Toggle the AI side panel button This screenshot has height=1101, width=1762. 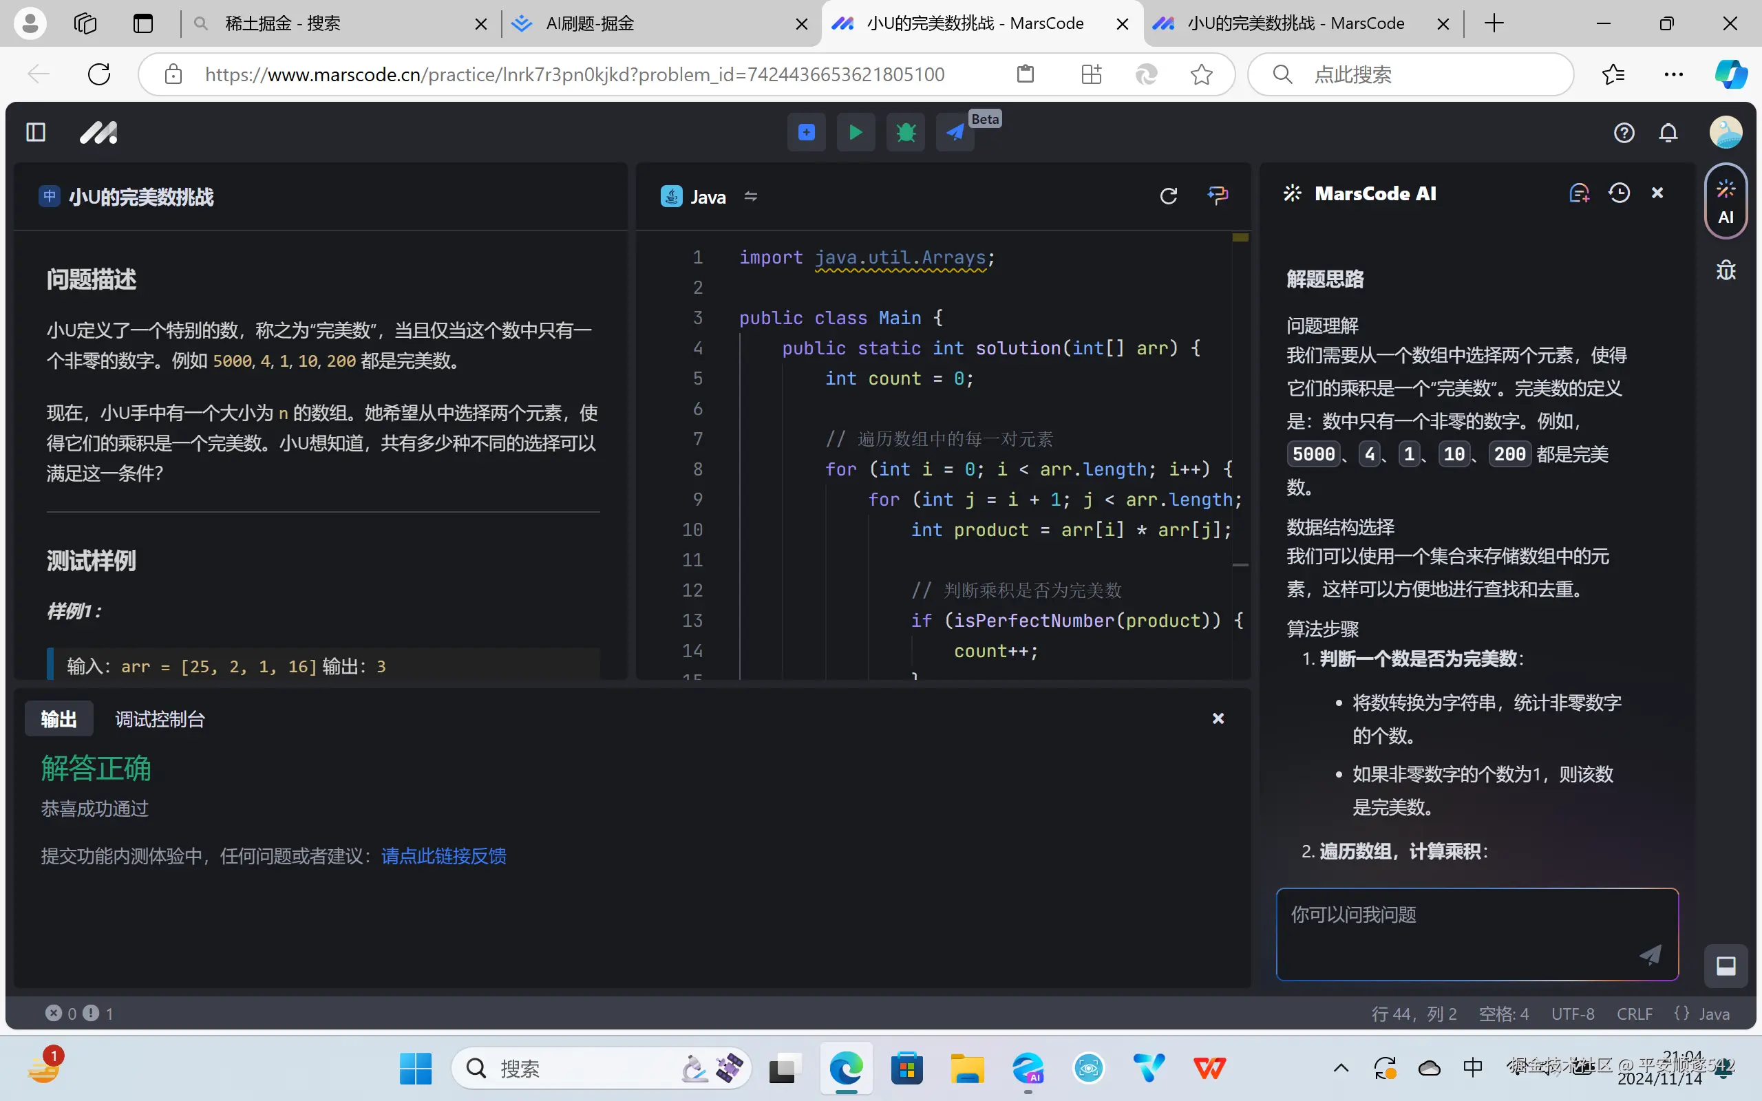[x=1726, y=202]
